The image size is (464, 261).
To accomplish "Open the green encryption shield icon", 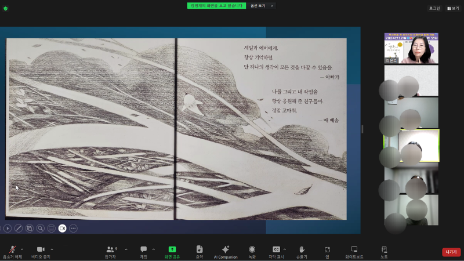I will 5,9.
